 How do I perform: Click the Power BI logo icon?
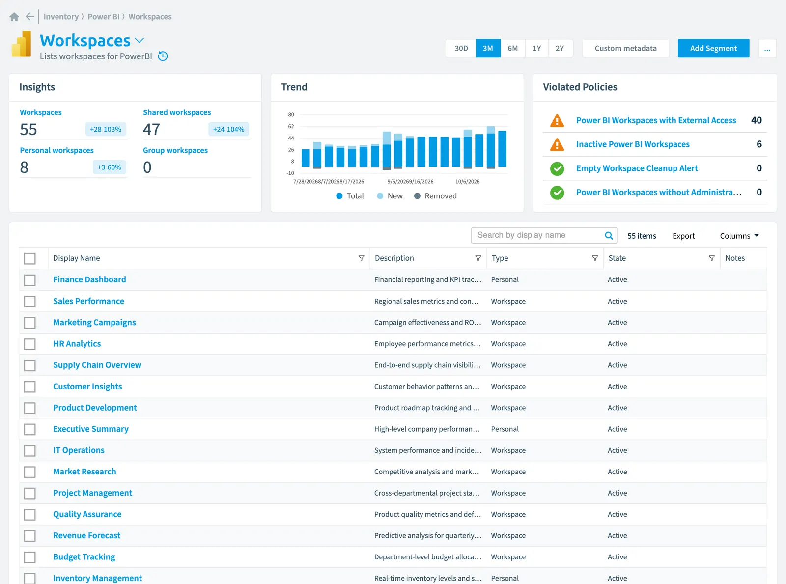[x=21, y=44]
